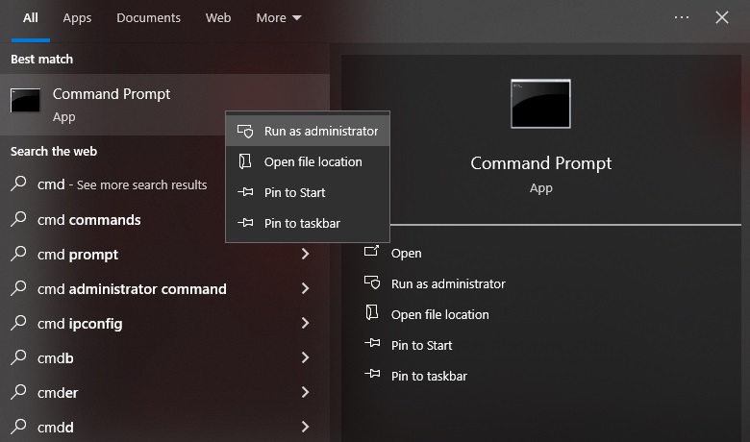Expand chevron for 'cmd administrator command'
This screenshot has height=442, width=750.
[305, 288]
